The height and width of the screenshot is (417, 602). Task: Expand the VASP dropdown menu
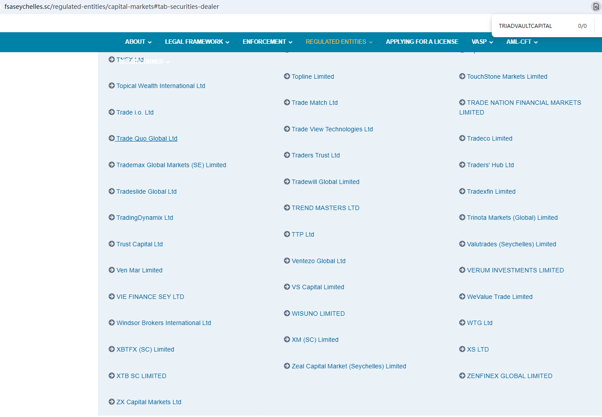(482, 42)
